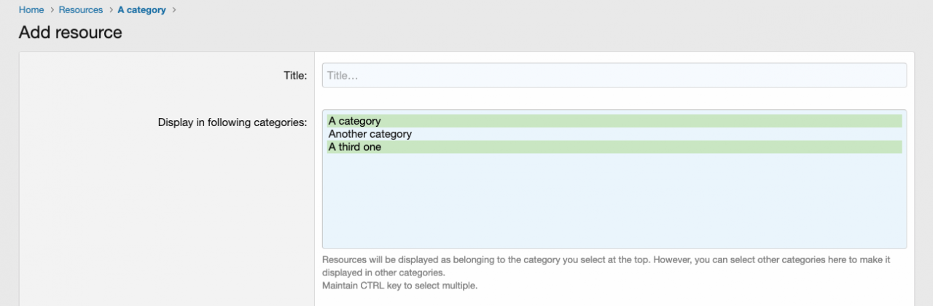Click the chevron after the Resources breadcrumb

[110, 10]
